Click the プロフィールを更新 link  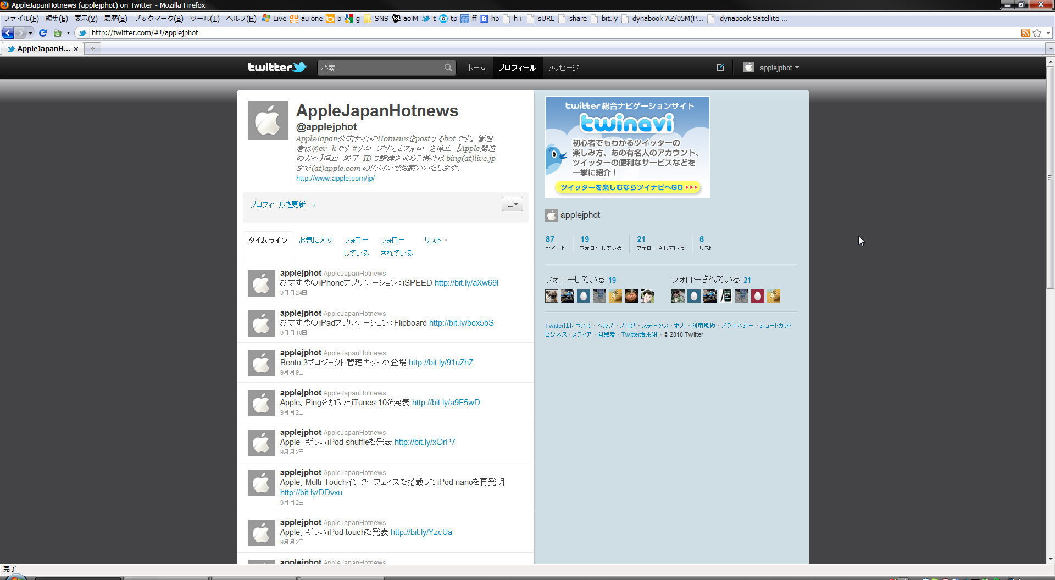(282, 204)
